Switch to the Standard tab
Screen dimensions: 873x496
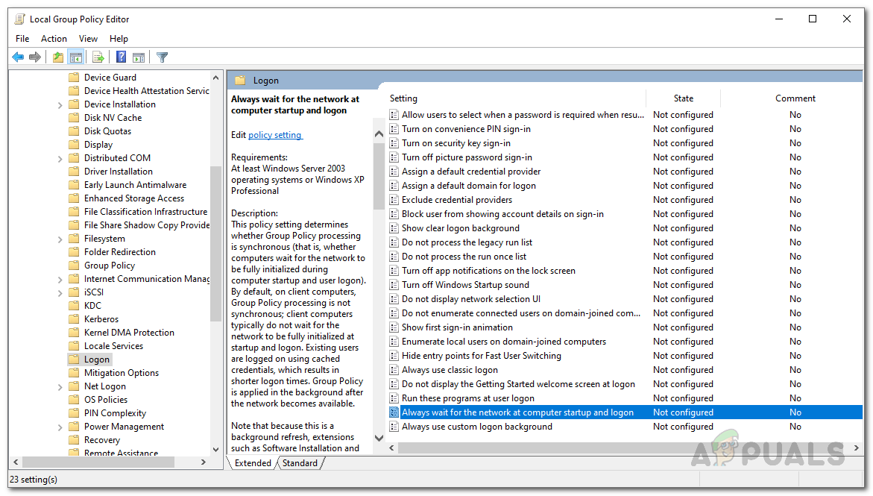(x=300, y=463)
